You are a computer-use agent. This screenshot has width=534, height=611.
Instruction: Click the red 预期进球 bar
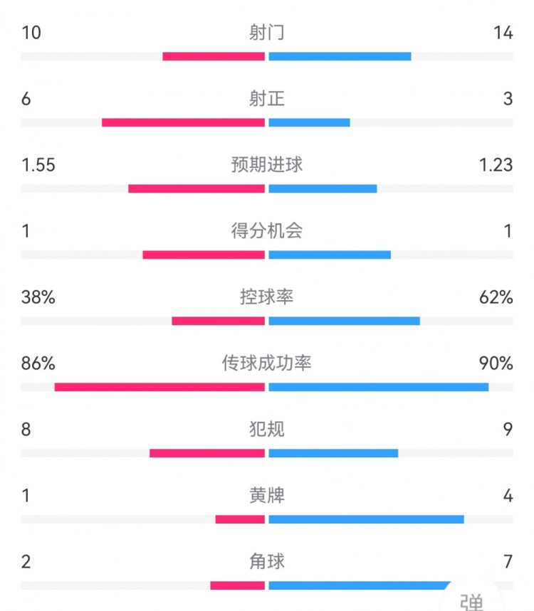tap(197, 188)
